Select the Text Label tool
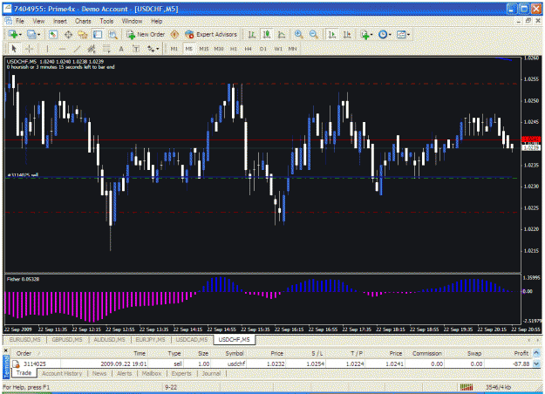545x394 pixels. coord(136,49)
